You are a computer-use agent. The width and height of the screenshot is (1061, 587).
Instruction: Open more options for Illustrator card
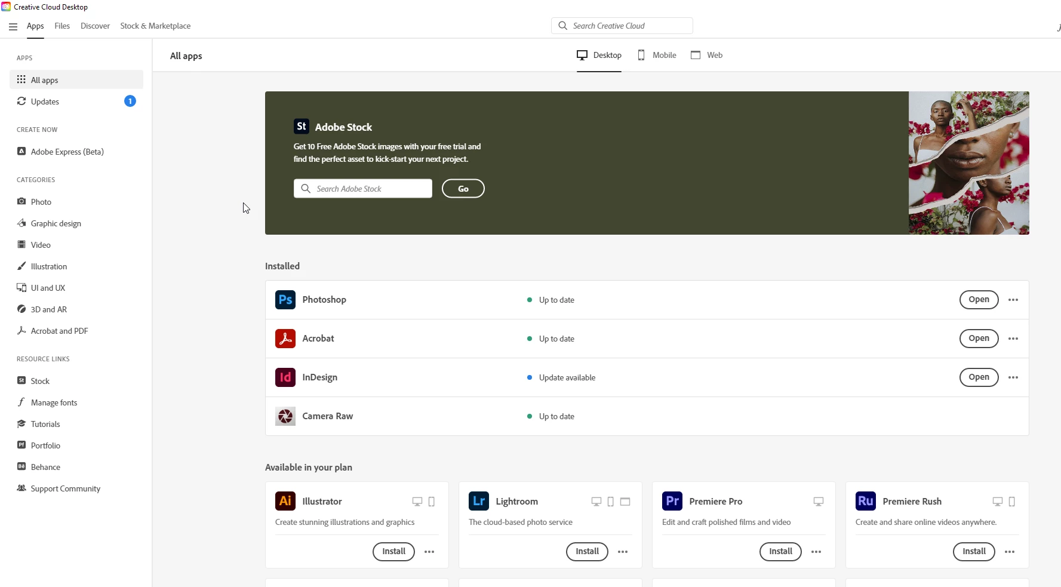pyautogui.click(x=429, y=552)
